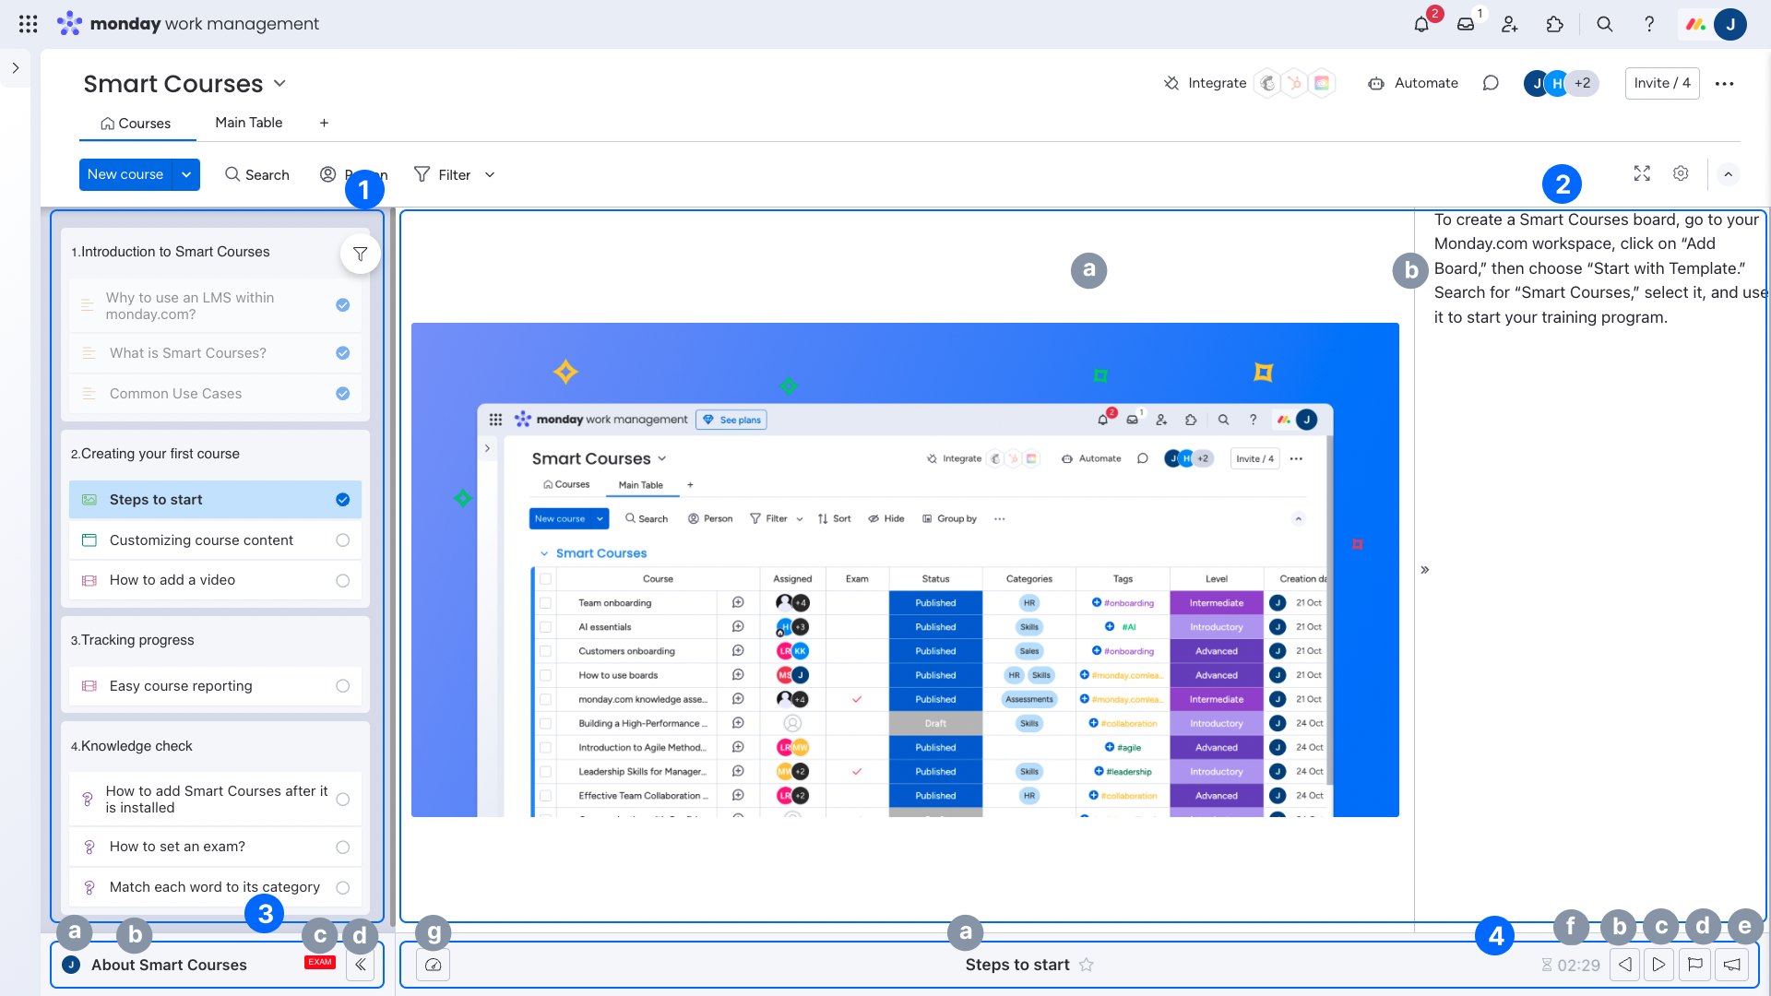Open the Filter tool
The width and height of the screenshot is (1771, 996).
[x=443, y=174]
